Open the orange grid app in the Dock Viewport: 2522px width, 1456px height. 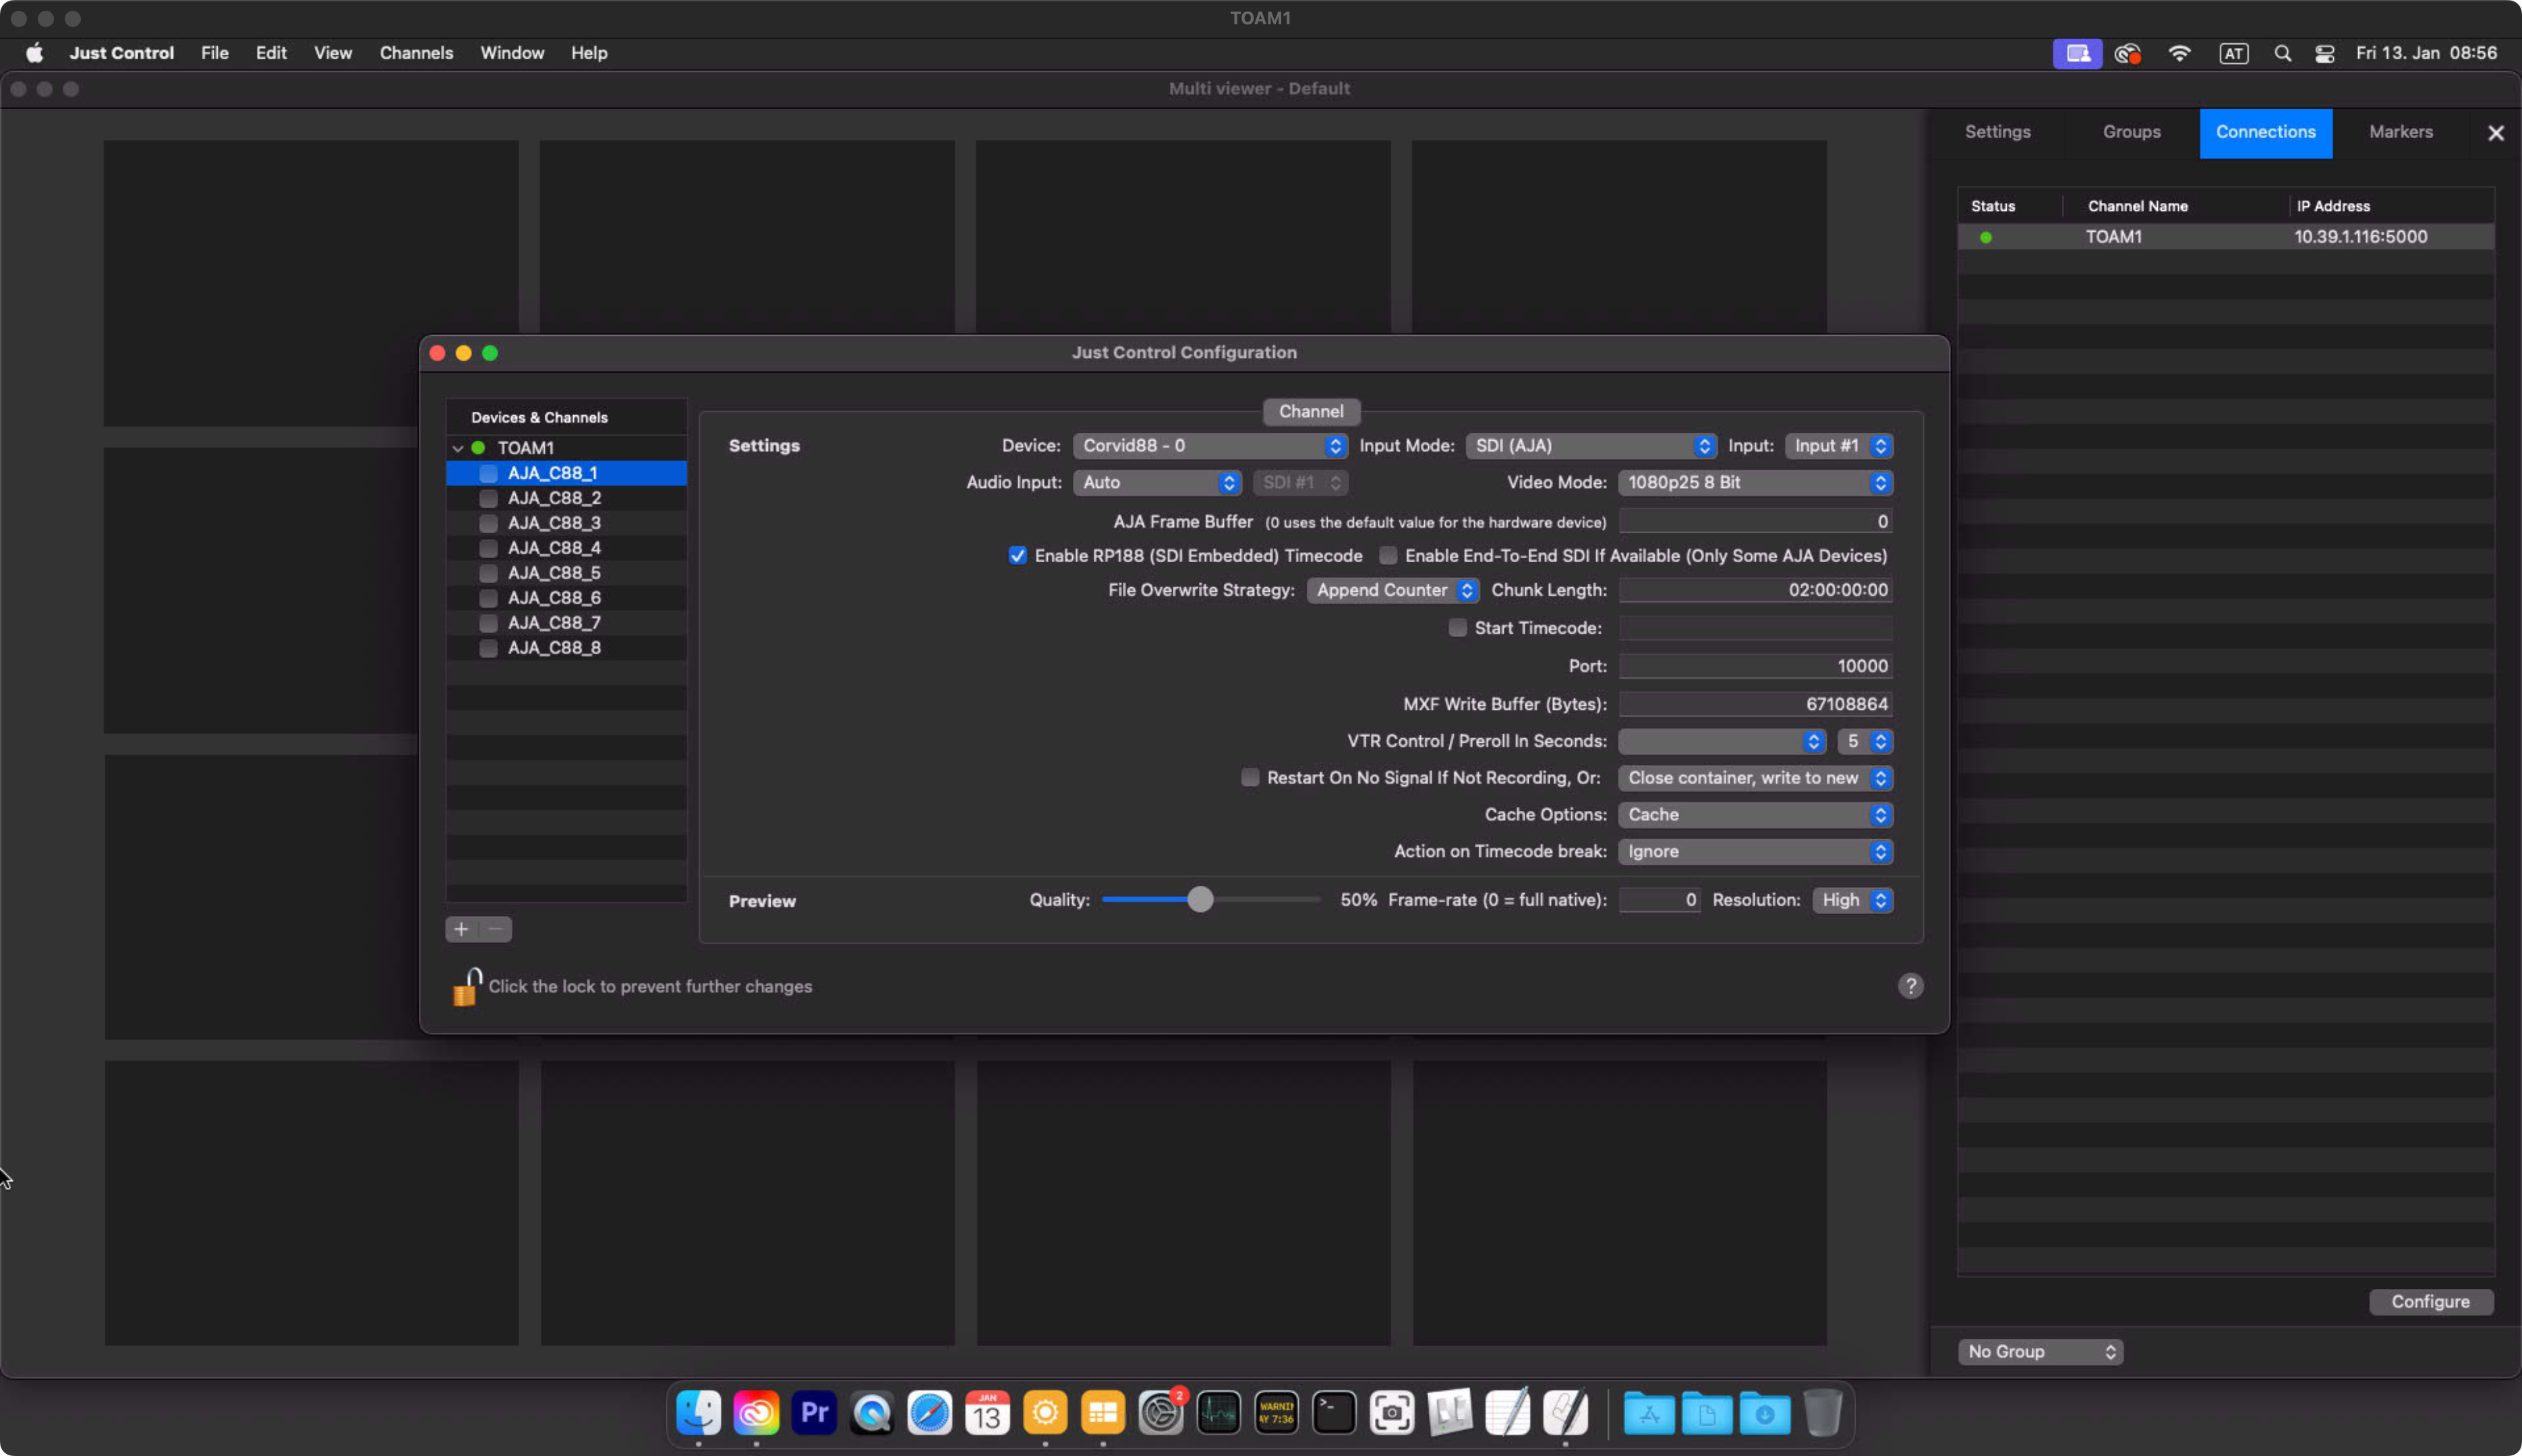coord(1103,1413)
